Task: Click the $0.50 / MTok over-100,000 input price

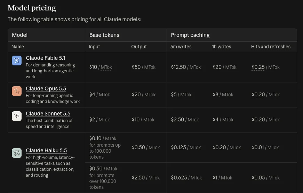Action: coord(103,169)
